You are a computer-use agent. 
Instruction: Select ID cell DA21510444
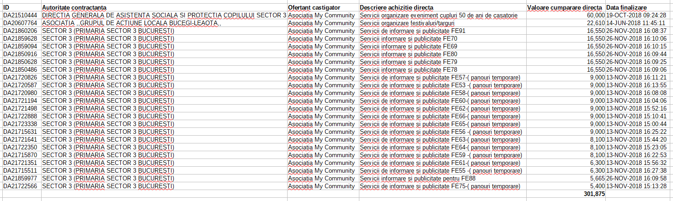coord(20,16)
